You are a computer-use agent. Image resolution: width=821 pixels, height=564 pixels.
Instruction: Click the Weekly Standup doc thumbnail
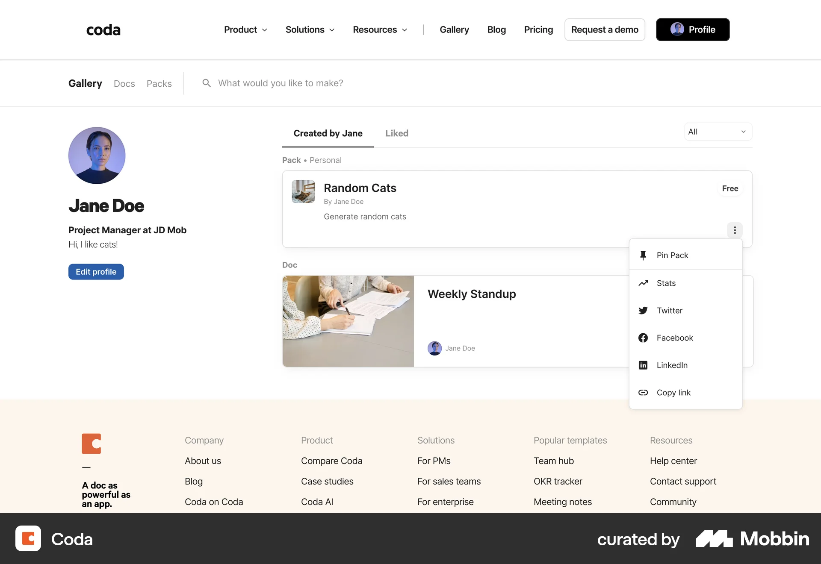pyautogui.click(x=348, y=321)
